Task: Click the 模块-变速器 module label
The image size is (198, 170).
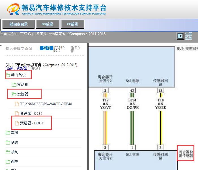Action: (187, 48)
